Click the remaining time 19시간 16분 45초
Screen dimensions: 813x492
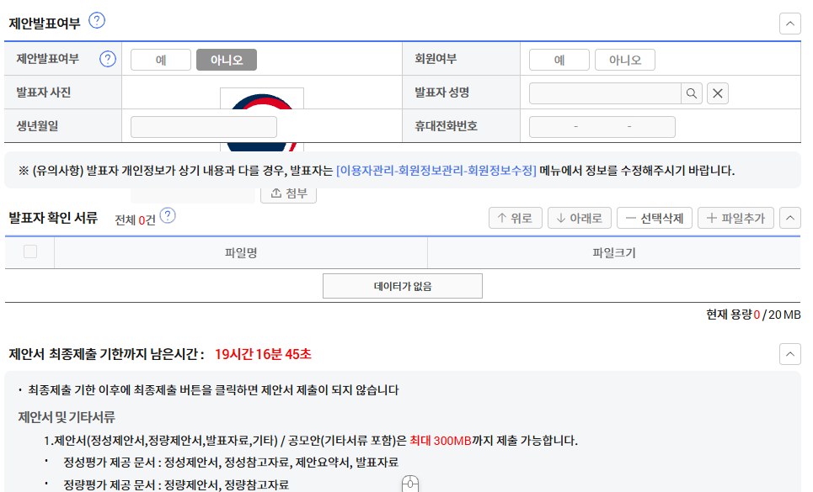(263, 354)
